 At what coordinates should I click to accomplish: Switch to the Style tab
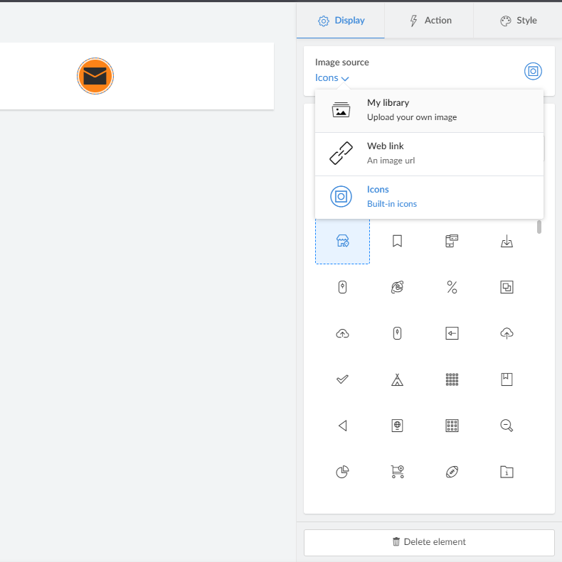(518, 21)
